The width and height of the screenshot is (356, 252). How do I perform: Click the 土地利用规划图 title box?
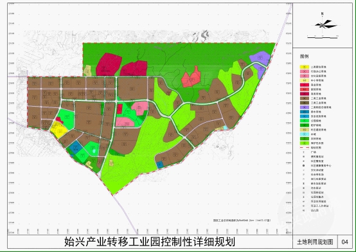[x=315, y=242]
